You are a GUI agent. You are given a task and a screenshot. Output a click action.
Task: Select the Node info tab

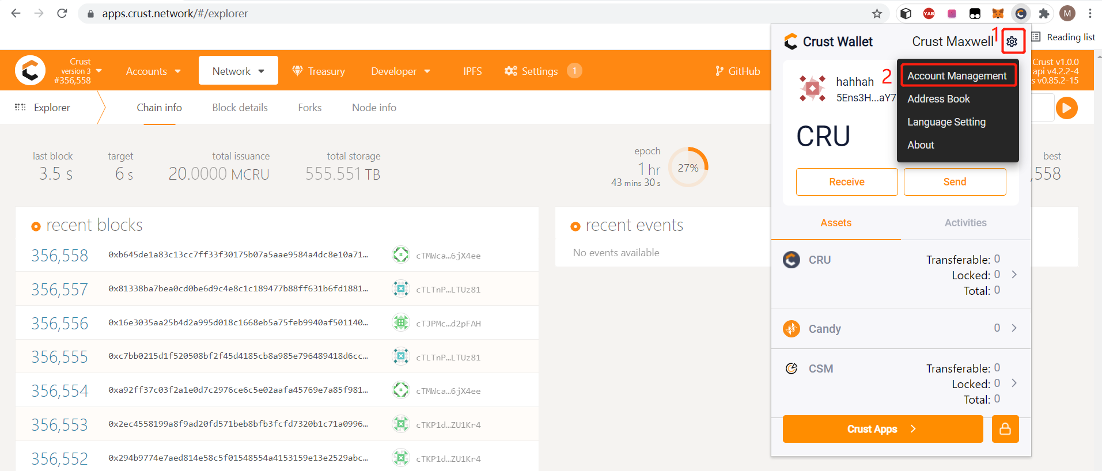click(x=374, y=108)
